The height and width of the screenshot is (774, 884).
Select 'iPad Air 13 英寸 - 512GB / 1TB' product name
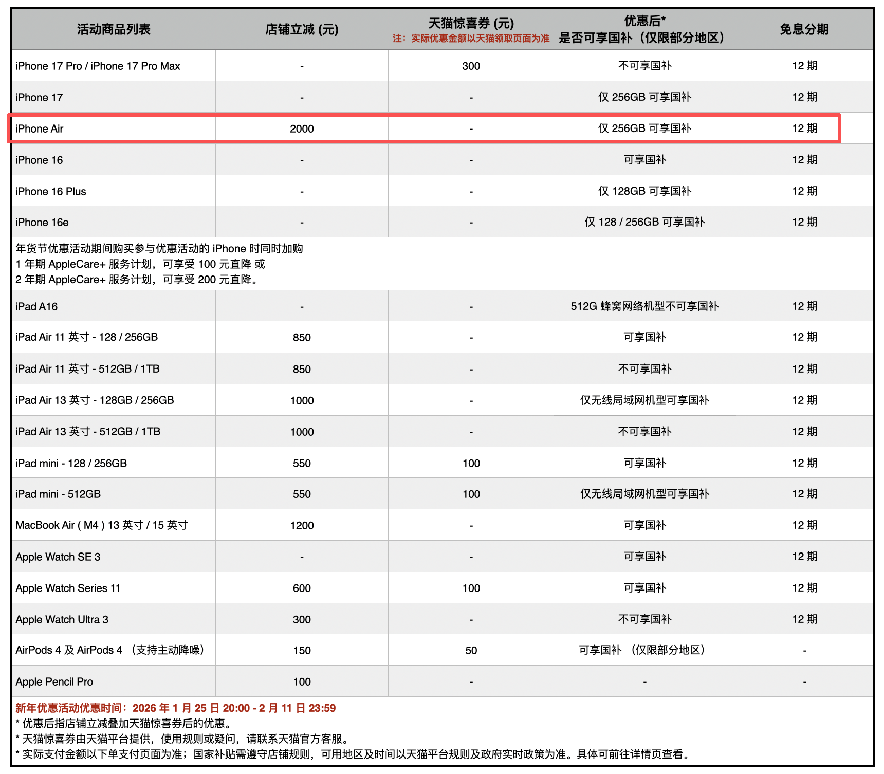(x=88, y=432)
